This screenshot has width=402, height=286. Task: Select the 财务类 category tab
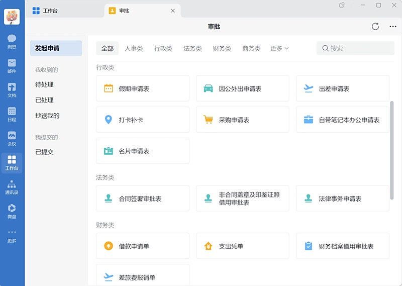point(222,48)
